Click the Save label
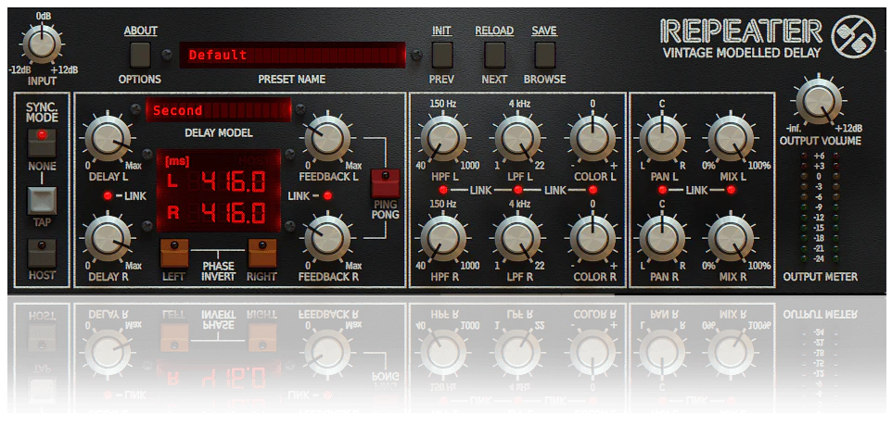Image resolution: width=892 pixels, height=438 pixels. 544,31
